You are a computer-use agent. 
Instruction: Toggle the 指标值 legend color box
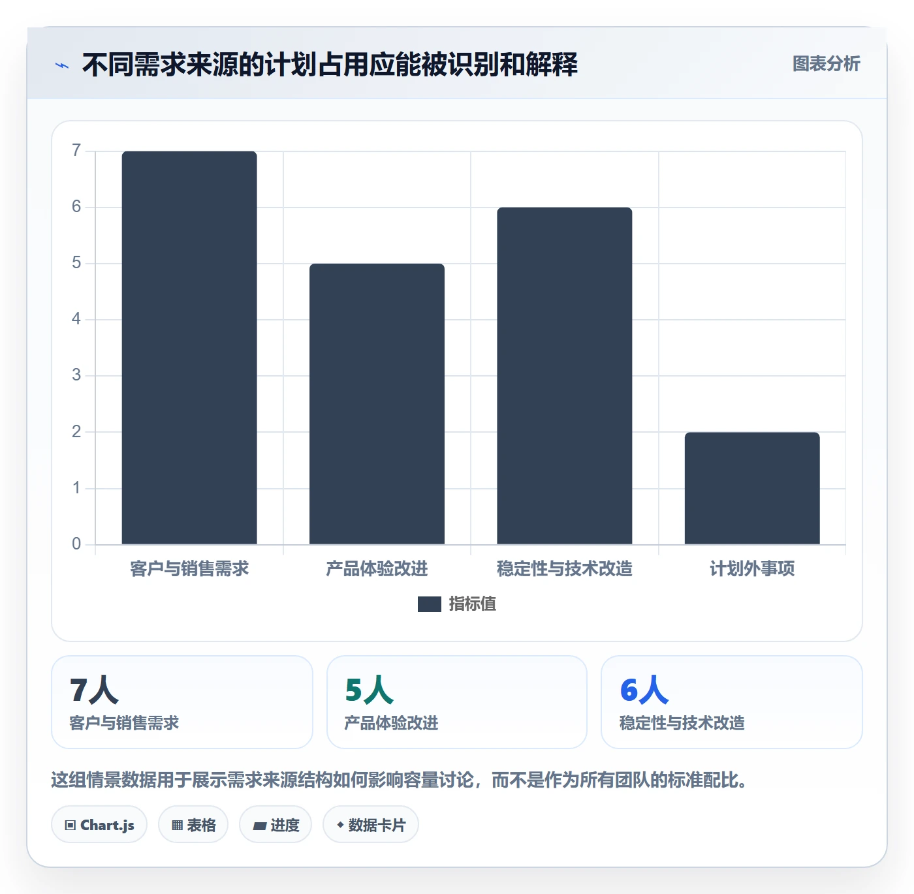point(429,604)
